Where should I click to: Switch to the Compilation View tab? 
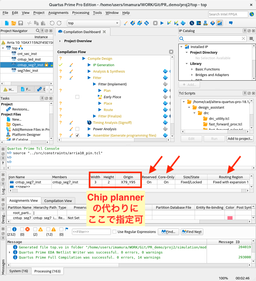(x=58, y=201)
